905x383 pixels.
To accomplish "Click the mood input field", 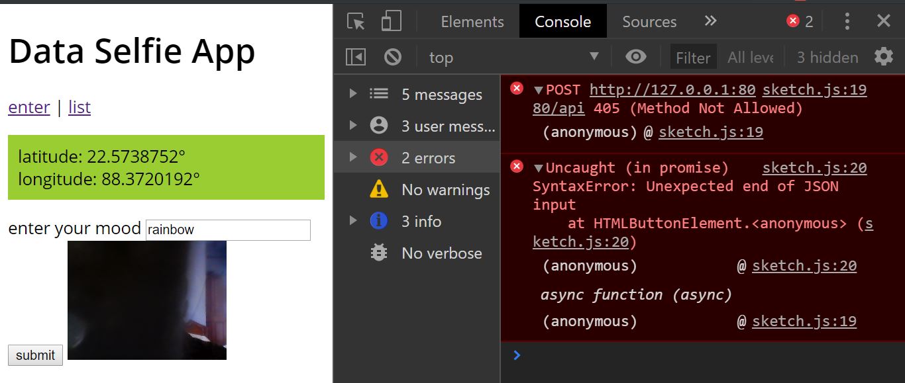I will pos(228,230).
